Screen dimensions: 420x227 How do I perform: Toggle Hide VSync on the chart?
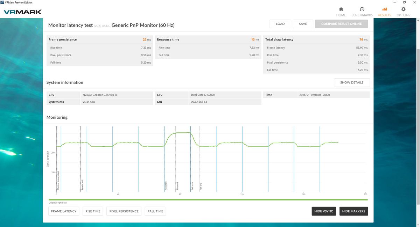323,211
